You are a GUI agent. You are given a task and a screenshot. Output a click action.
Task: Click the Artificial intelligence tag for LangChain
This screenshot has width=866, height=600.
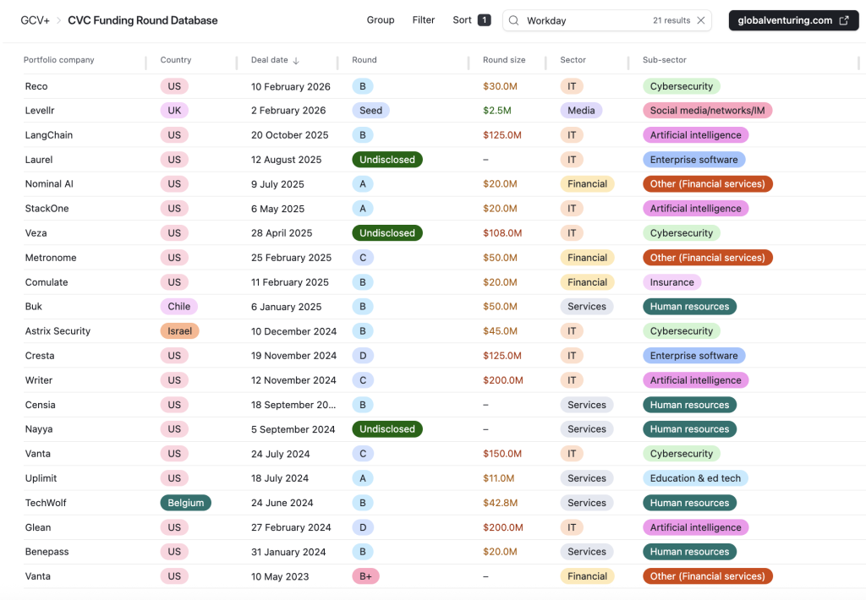click(695, 134)
